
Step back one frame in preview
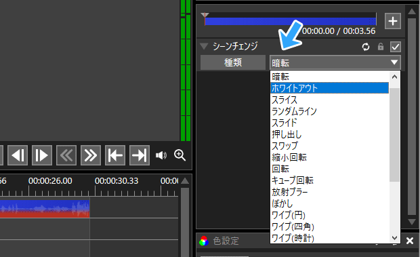tap(18, 155)
